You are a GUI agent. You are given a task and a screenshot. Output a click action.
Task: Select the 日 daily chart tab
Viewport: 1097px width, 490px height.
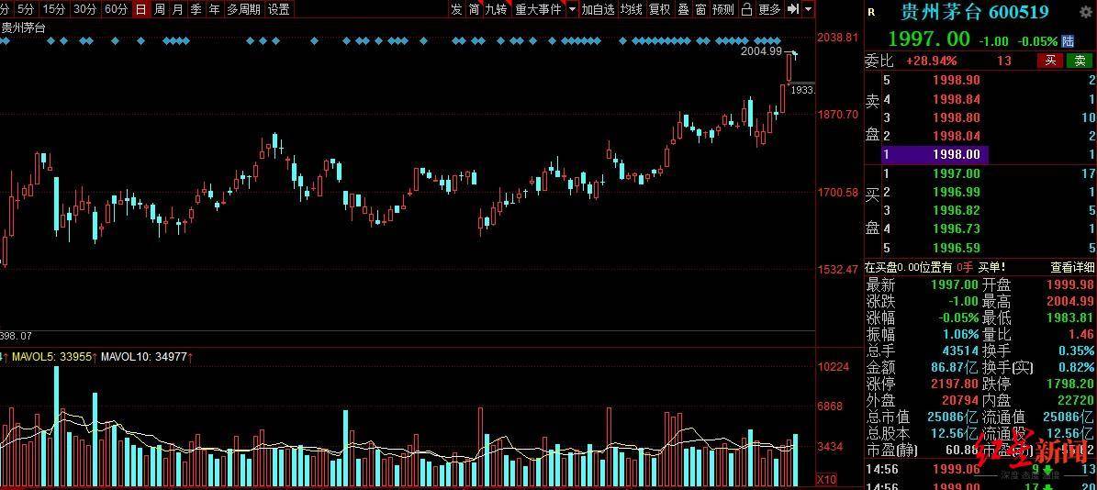[x=141, y=9]
